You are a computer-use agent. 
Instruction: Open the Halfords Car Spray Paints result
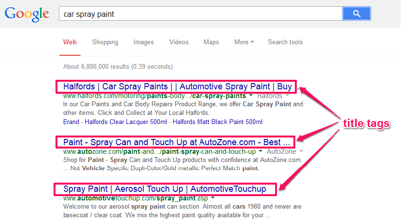click(178, 87)
